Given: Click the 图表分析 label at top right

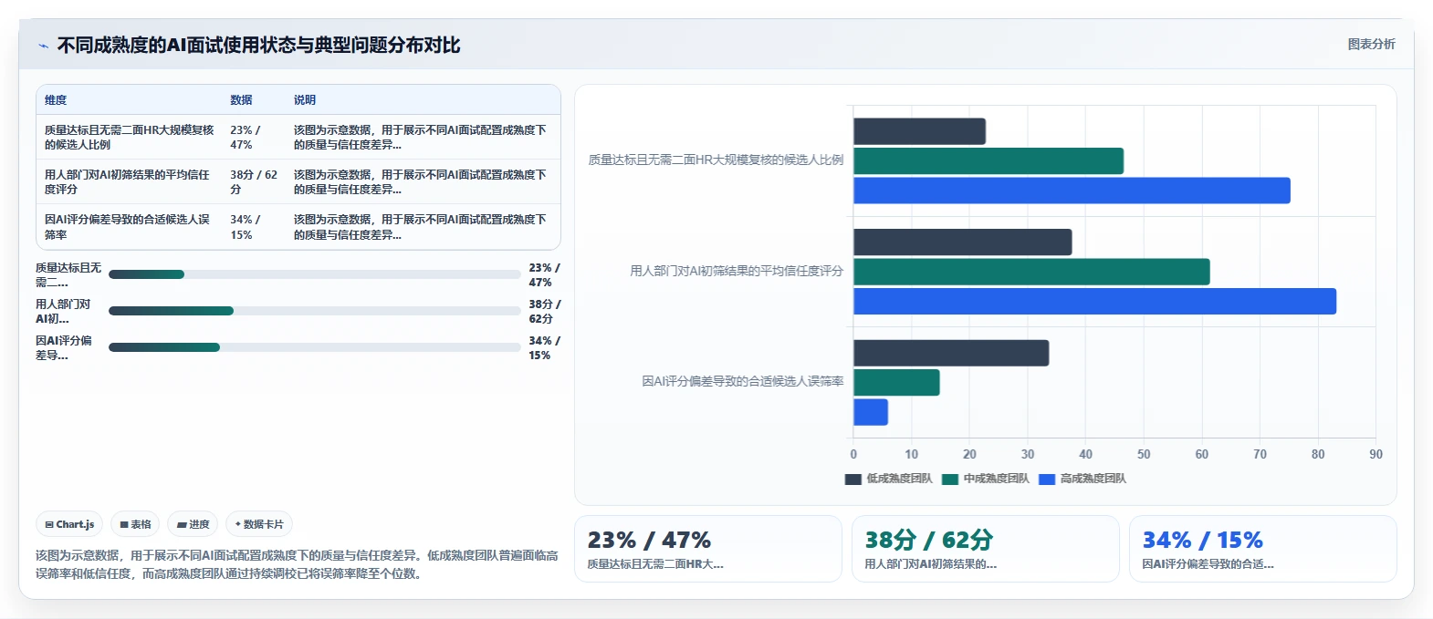Looking at the screenshot, I should click(1371, 44).
